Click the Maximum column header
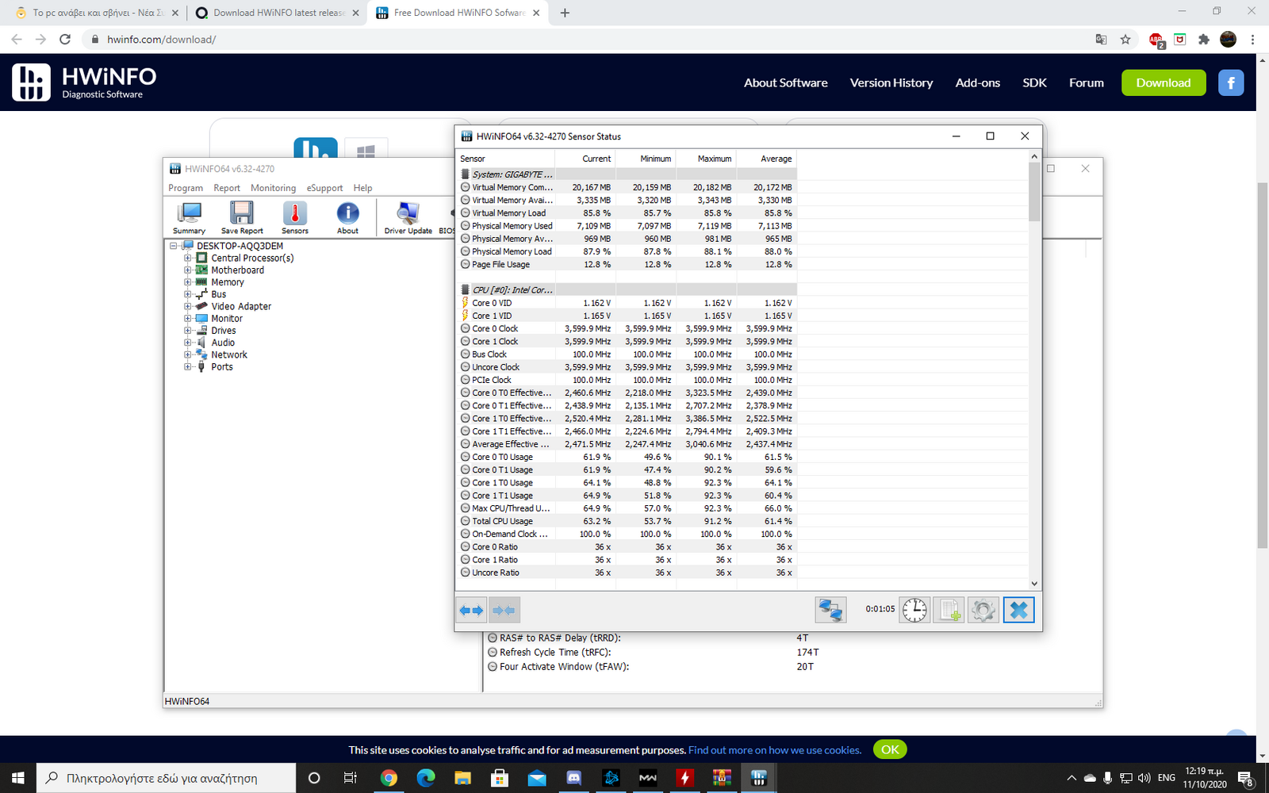 coord(705,159)
